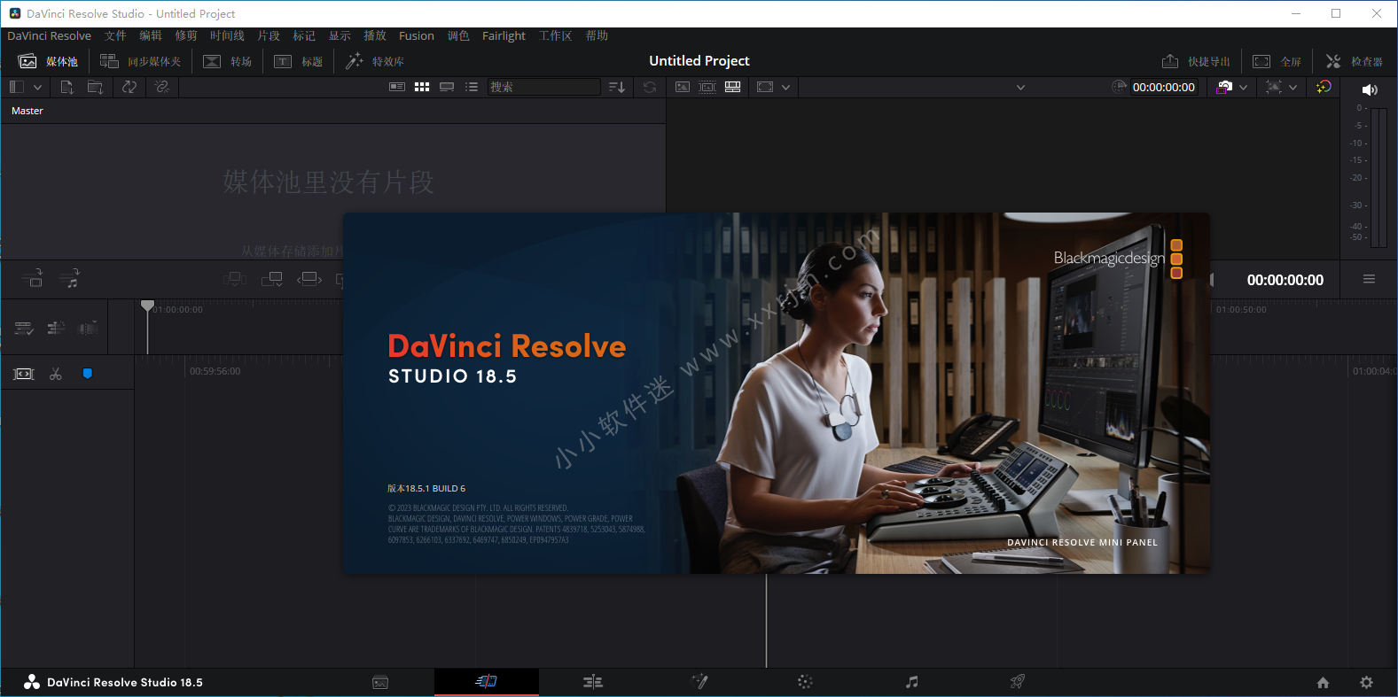Open the 文件 (File) menu
Image resolution: width=1398 pixels, height=697 pixels.
click(x=115, y=36)
